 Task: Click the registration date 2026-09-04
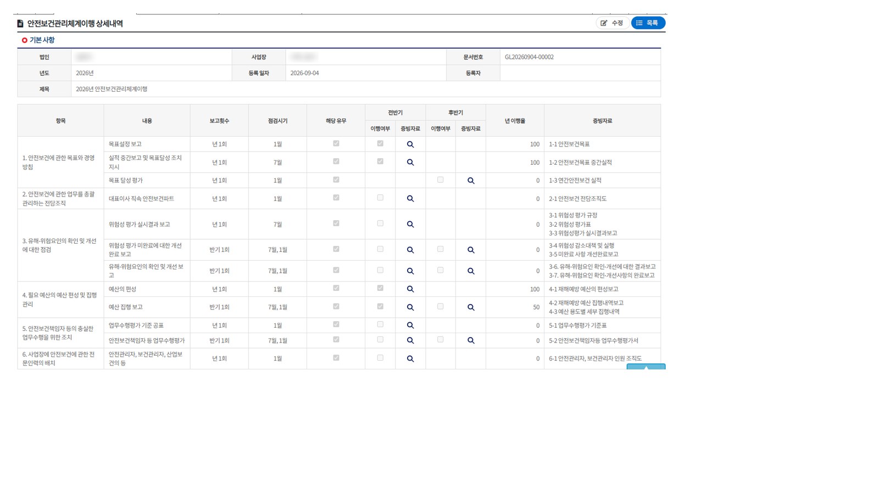point(304,73)
